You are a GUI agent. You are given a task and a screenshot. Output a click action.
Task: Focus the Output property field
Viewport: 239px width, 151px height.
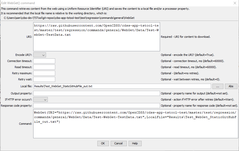(x=96, y=93)
